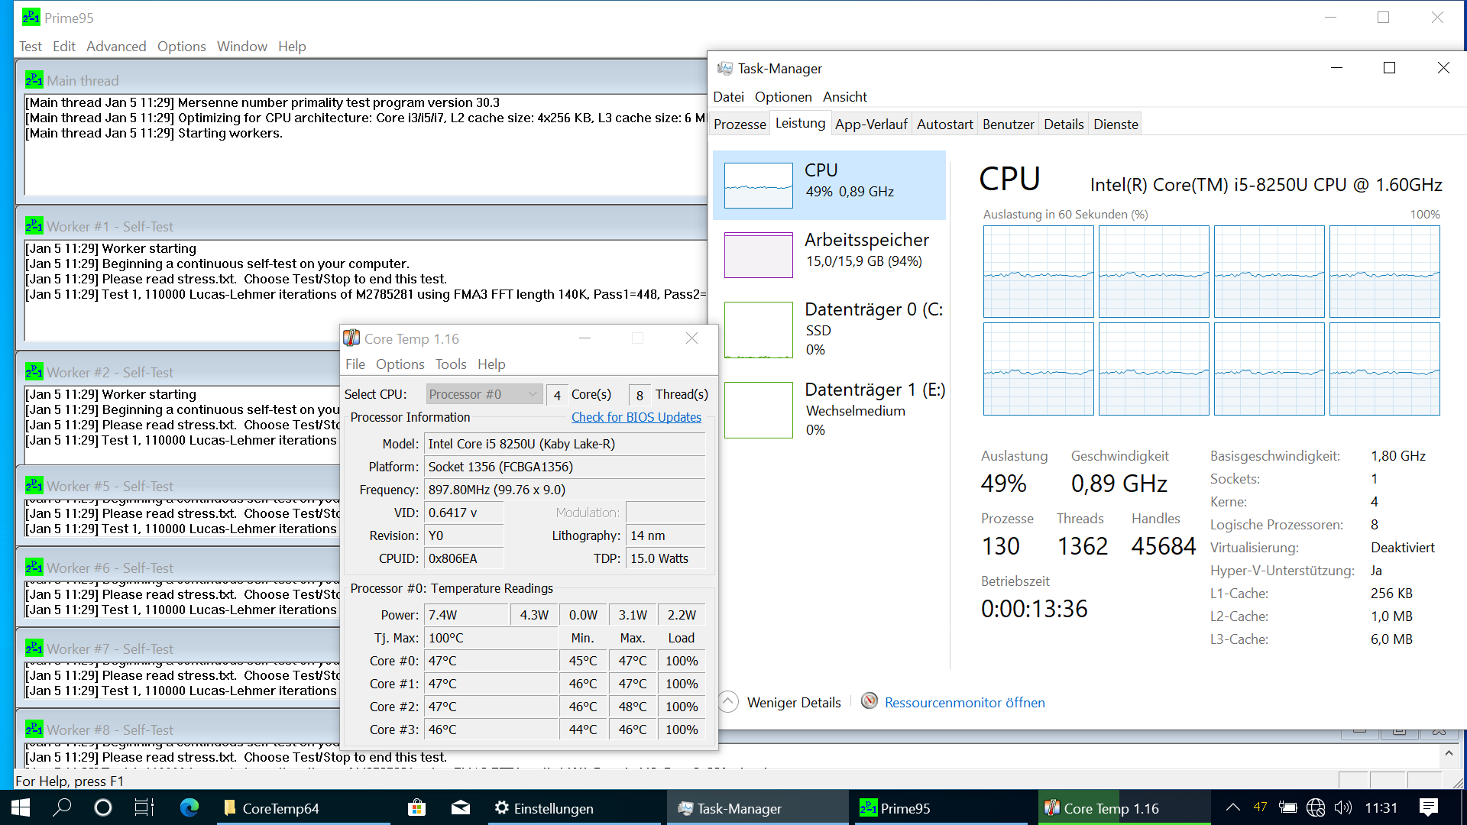Open the Advanced menu in Prime95
Viewport: 1467px width, 825px height.
pyautogui.click(x=116, y=47)
